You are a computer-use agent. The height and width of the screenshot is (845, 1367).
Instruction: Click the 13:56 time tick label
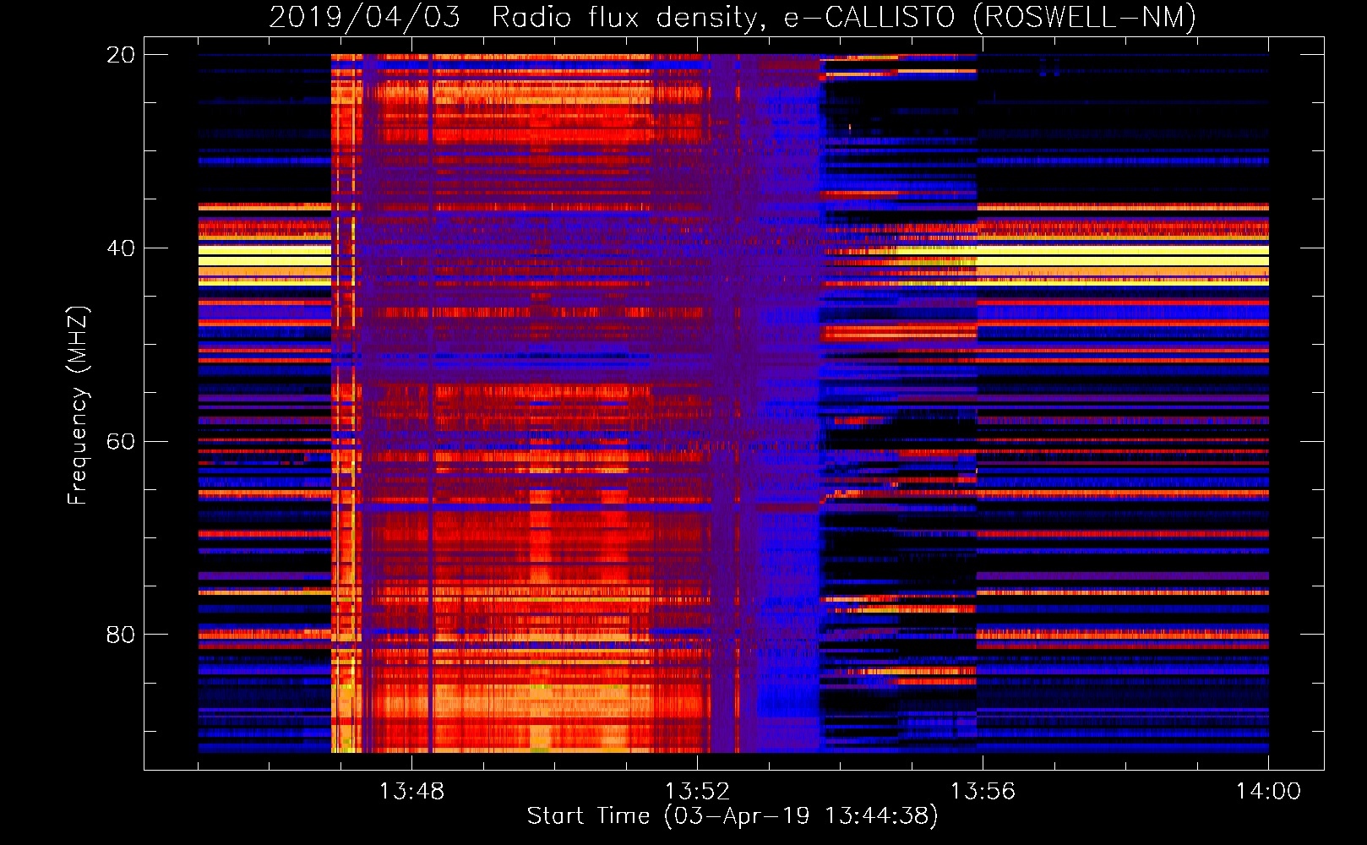point(983,792)
